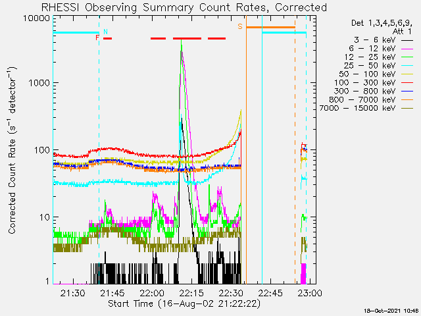Click the plot title 'RHESSI Observing Summary Count Rates, Corrected'

[x=184, y=7]
